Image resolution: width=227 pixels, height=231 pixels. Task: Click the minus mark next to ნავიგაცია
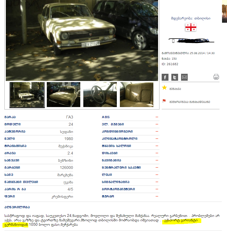click(157, 160)
